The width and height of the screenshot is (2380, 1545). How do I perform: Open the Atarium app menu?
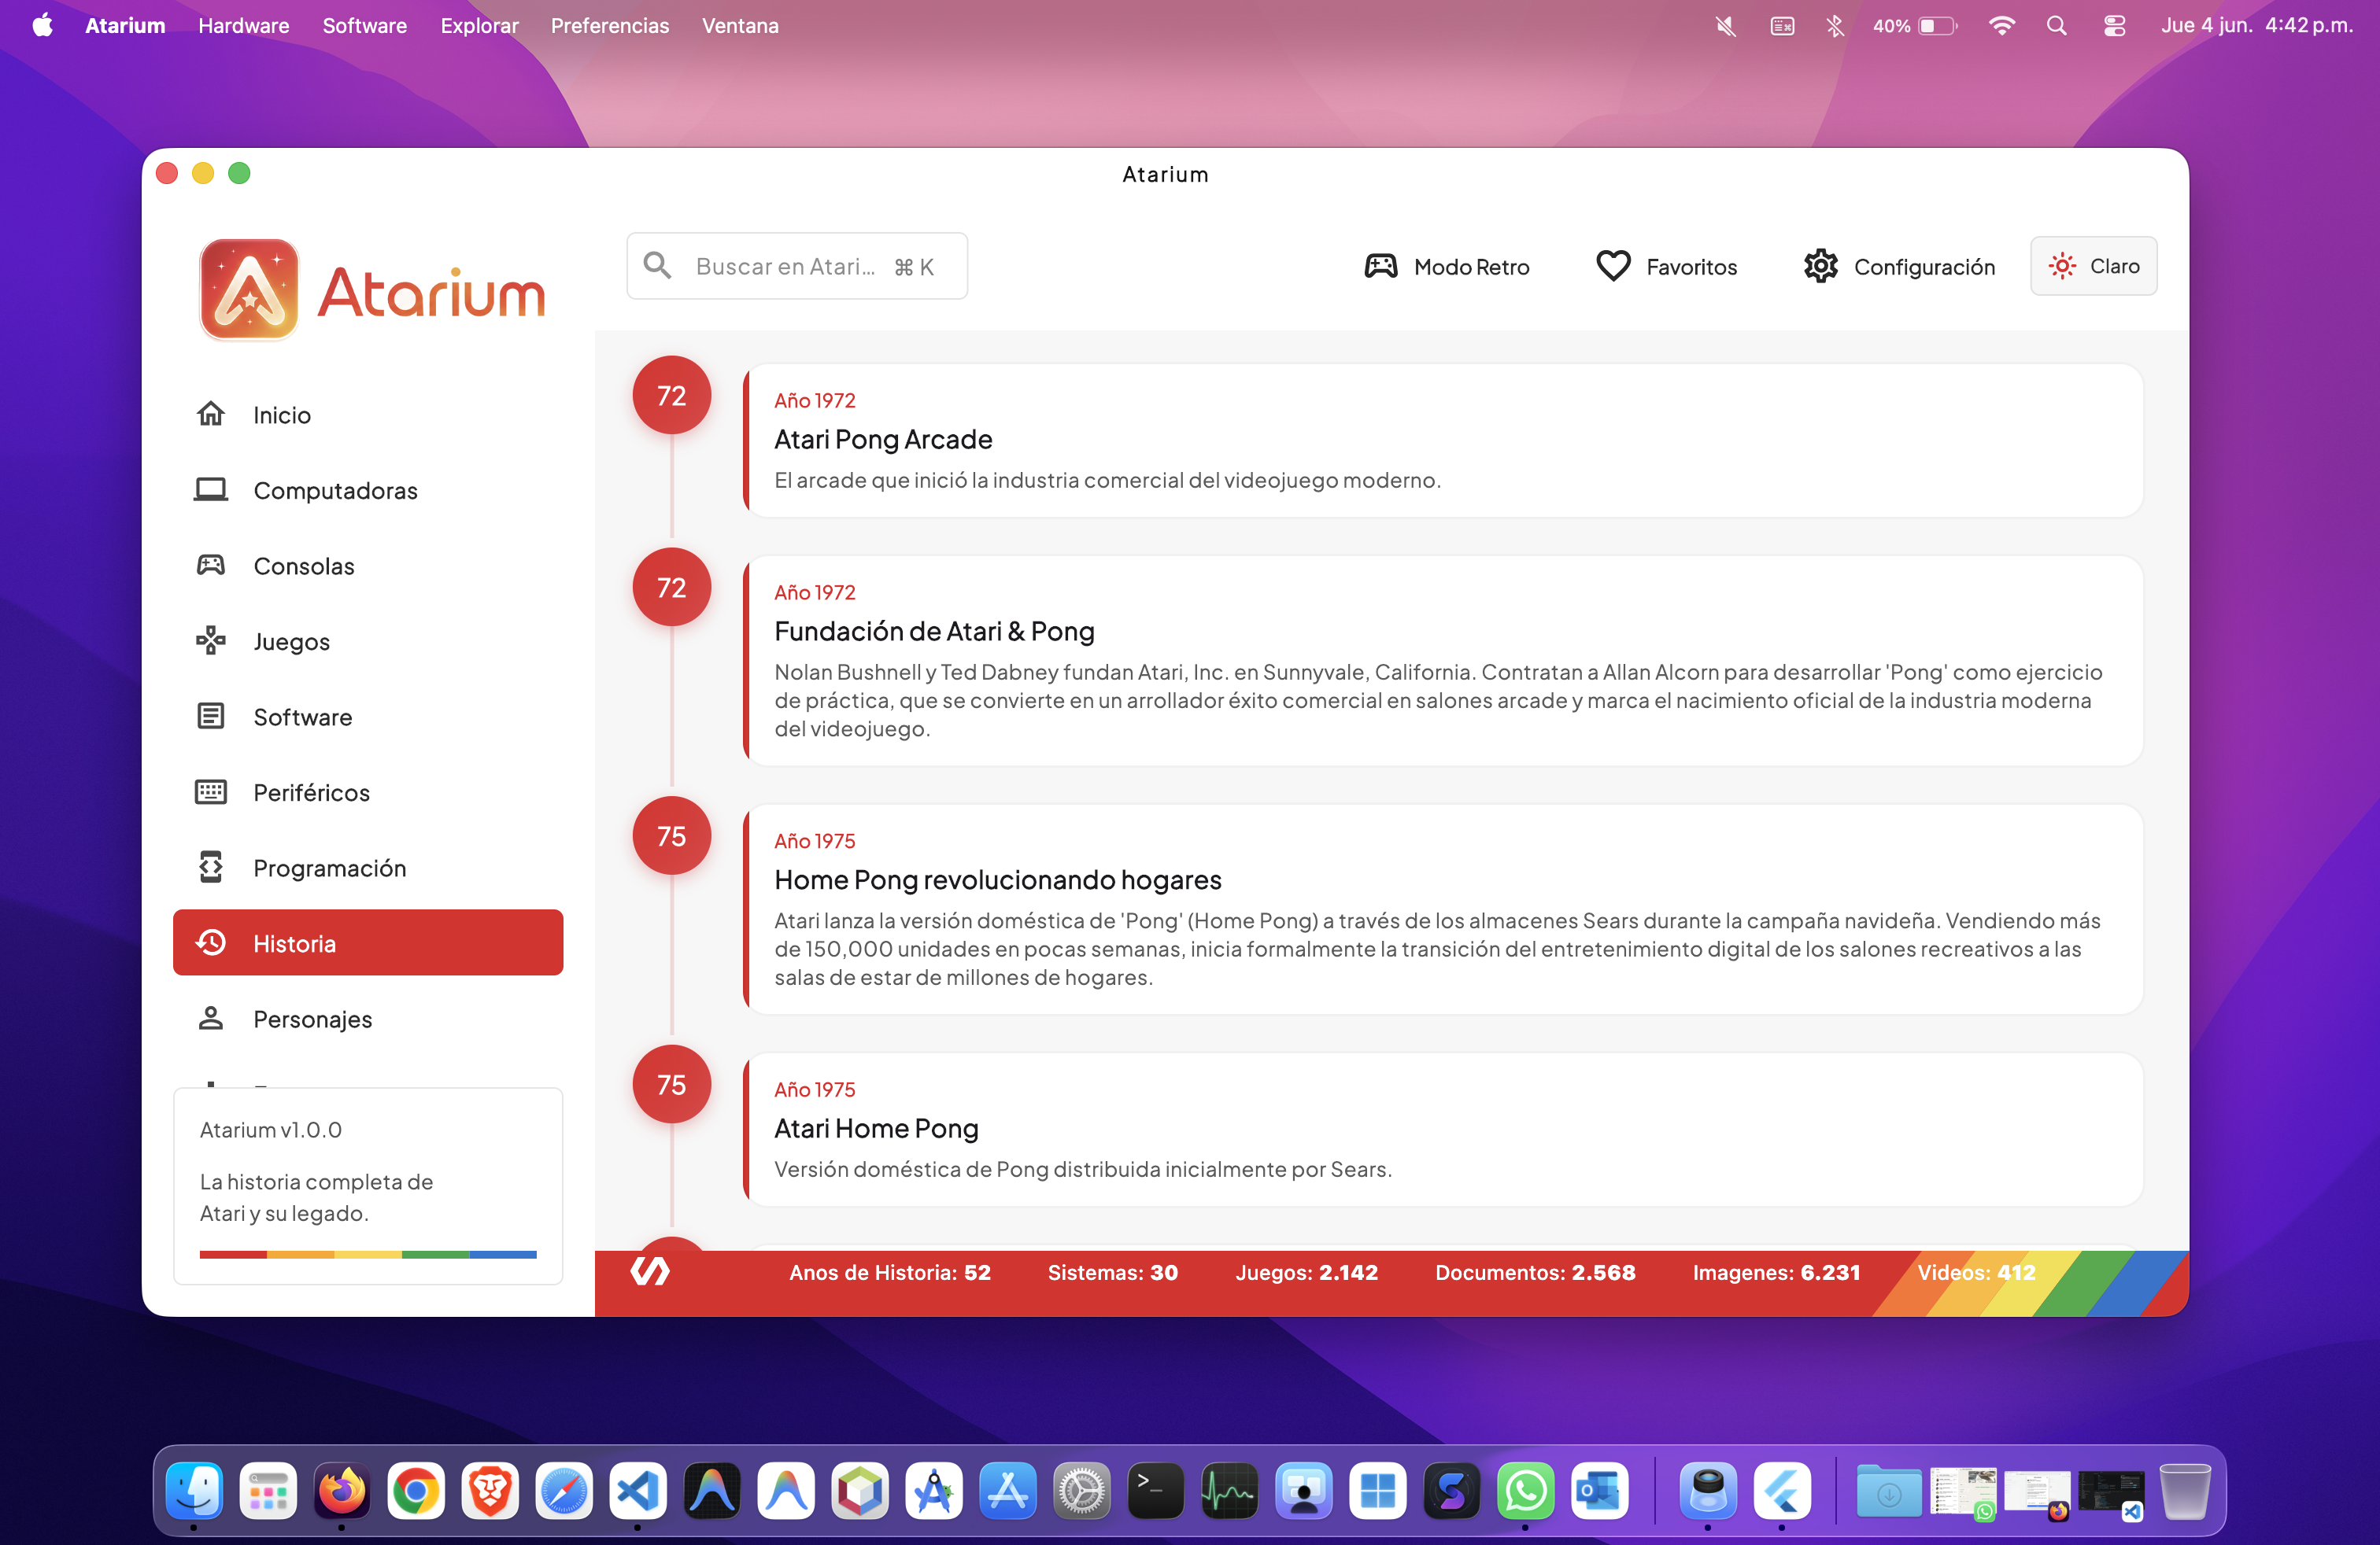[125, 25]
